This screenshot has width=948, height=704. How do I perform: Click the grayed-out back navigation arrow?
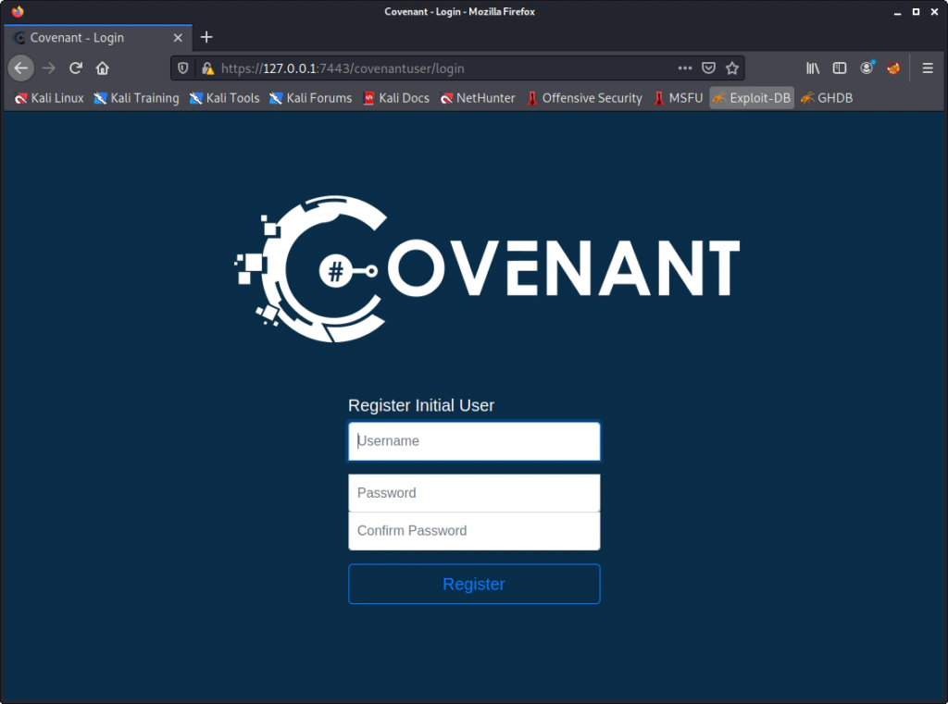pos(20,68)
